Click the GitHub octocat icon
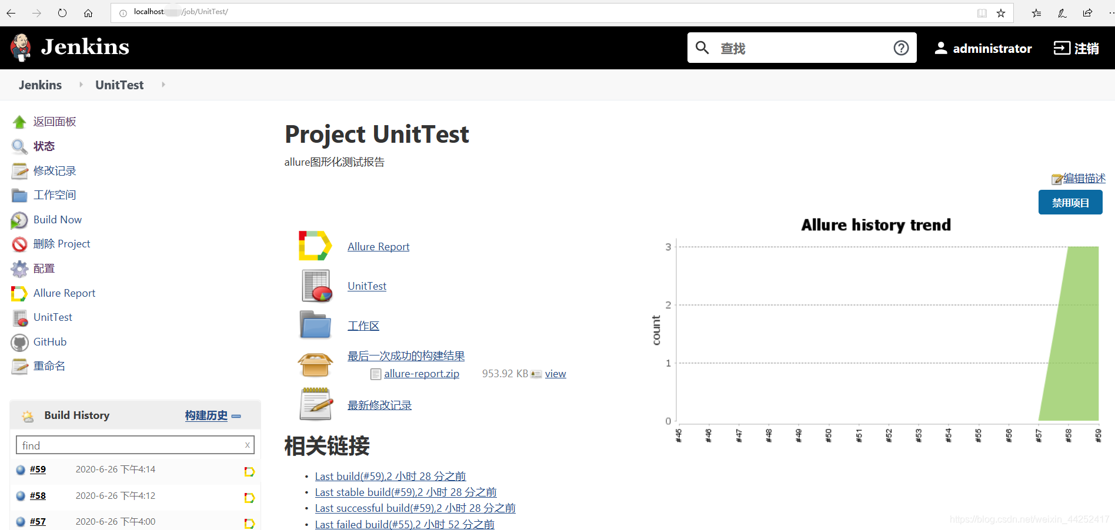This screenshot has width=1115, height=530. pos(19,342)
